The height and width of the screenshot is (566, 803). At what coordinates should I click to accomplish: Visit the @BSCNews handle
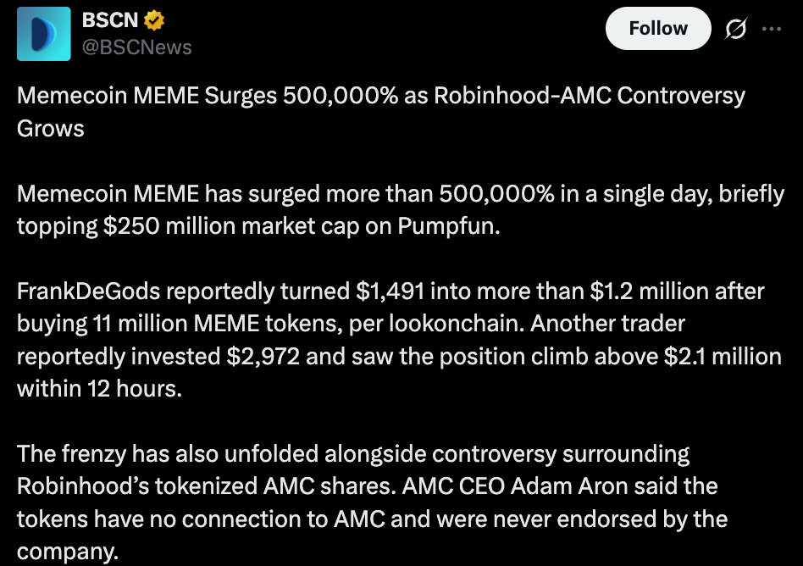136,47
